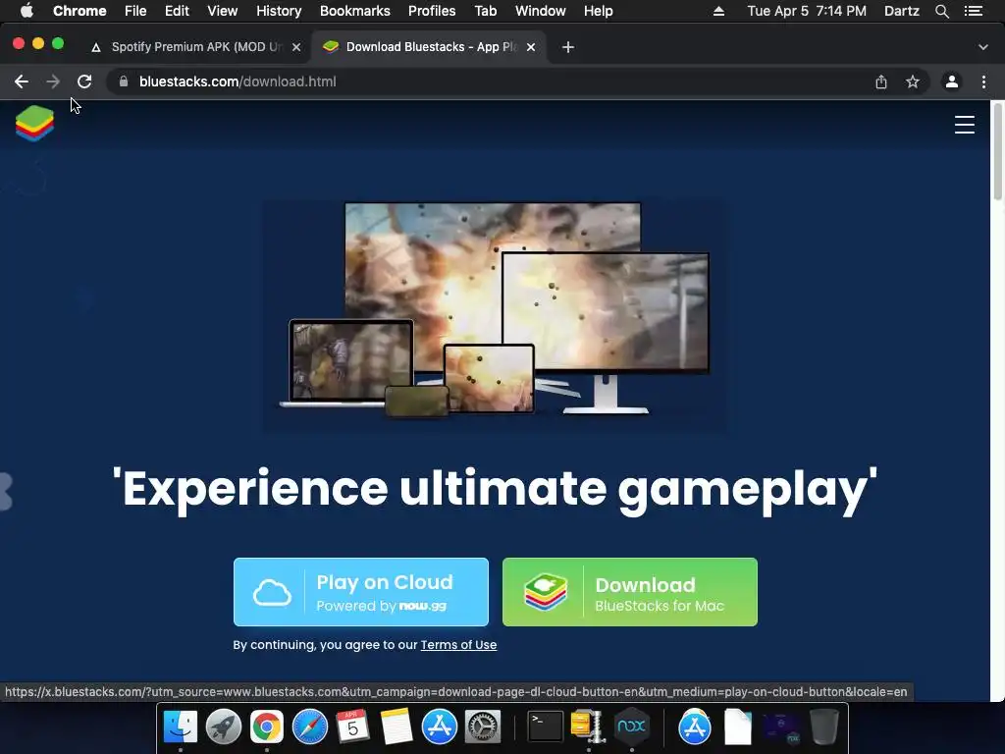
Task: Open Chrome's three-dot menu
Action: tap(983, 81)
